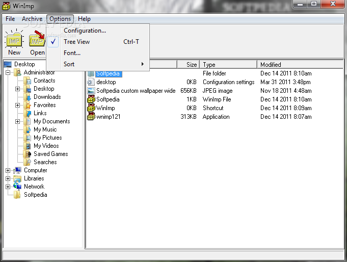The image size is (347, 262).
Task: Expand the My Documents tree node
Action: tap(18, 122)
